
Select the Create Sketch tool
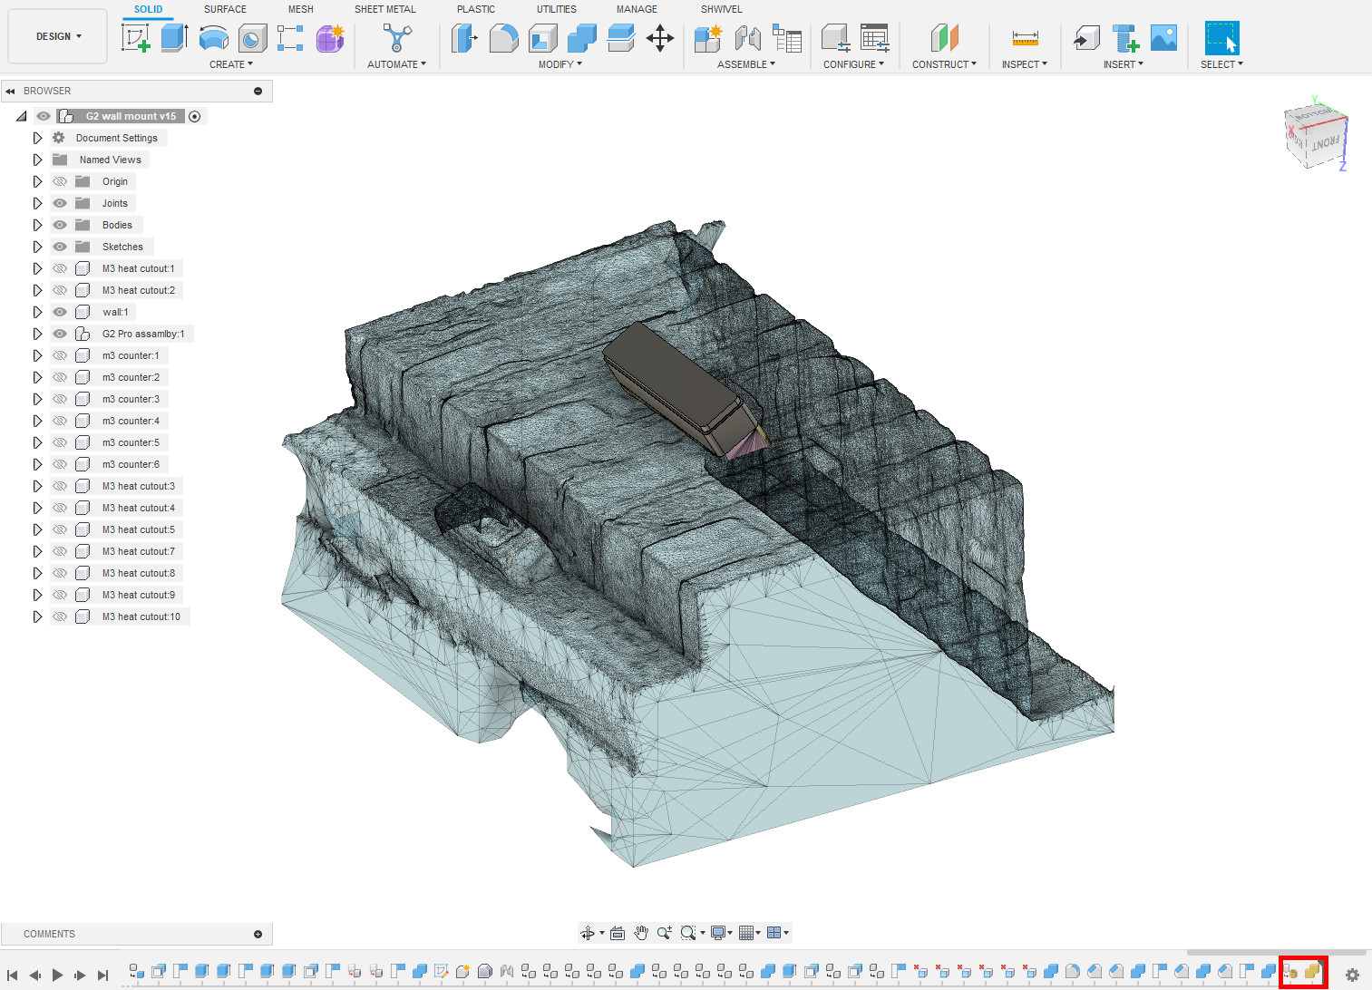pos(137,38)
